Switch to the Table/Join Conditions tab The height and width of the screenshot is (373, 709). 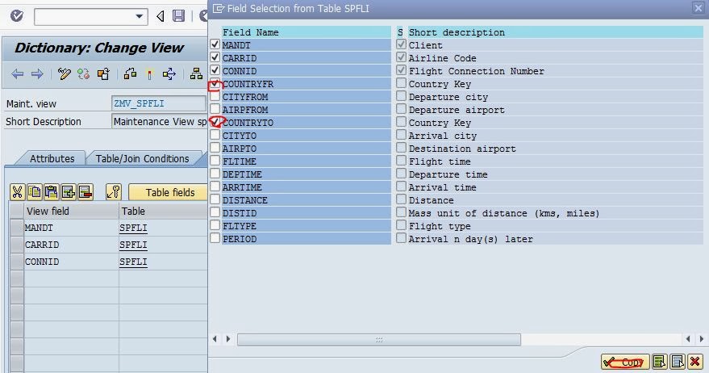tap(143, 159)
